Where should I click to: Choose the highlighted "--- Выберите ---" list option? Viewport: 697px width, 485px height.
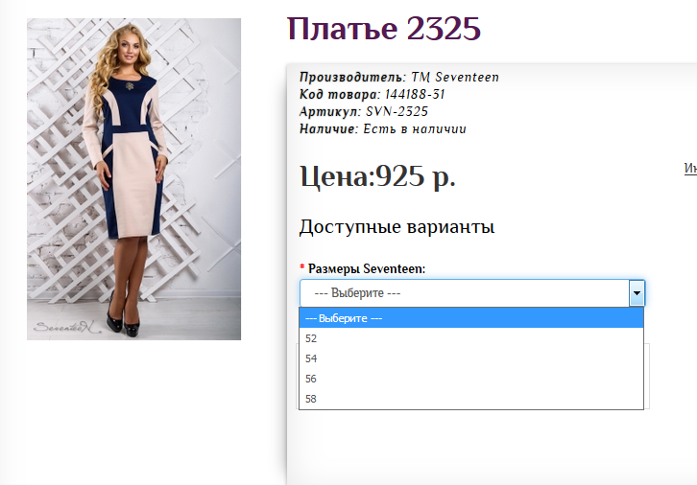(x=471, y=318)
